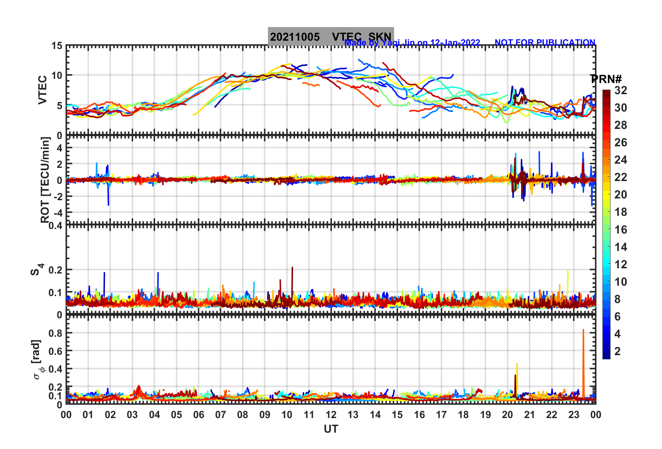Click the x-axis tick label 23
This screenshot has width=662, height=449.
click(x=574, y=415)
